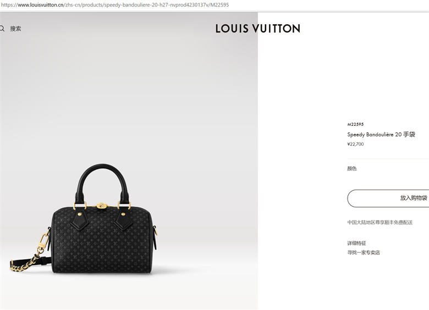This screenshot has height=310, width=429.
Task: Open search via the 搜索 label
Action: coord(15,29)
